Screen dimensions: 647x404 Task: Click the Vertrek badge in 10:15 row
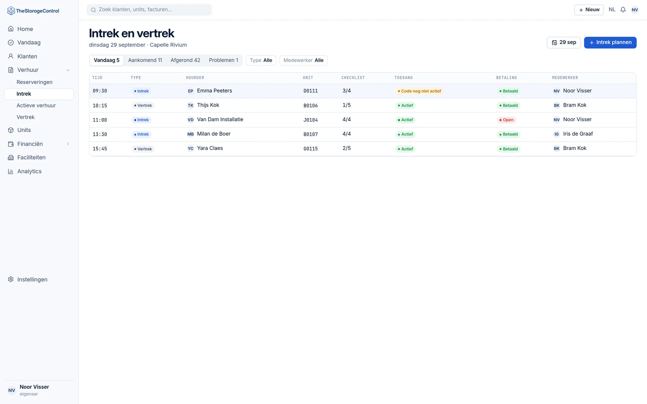coord(143,105)
